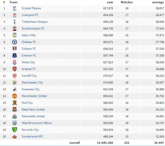Sort table by the Matches column header
This screenshot has height=146, width=165.
pyautogui.click(x=127, y=2)
